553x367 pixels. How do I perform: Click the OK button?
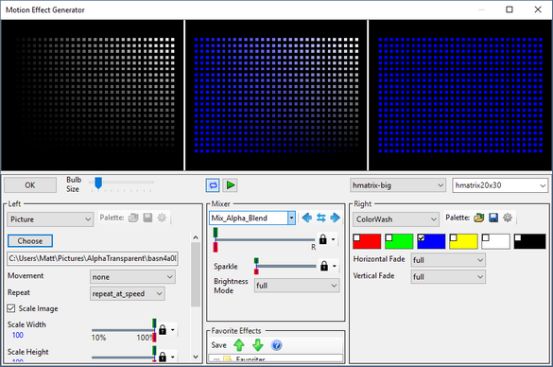point(30,184)
